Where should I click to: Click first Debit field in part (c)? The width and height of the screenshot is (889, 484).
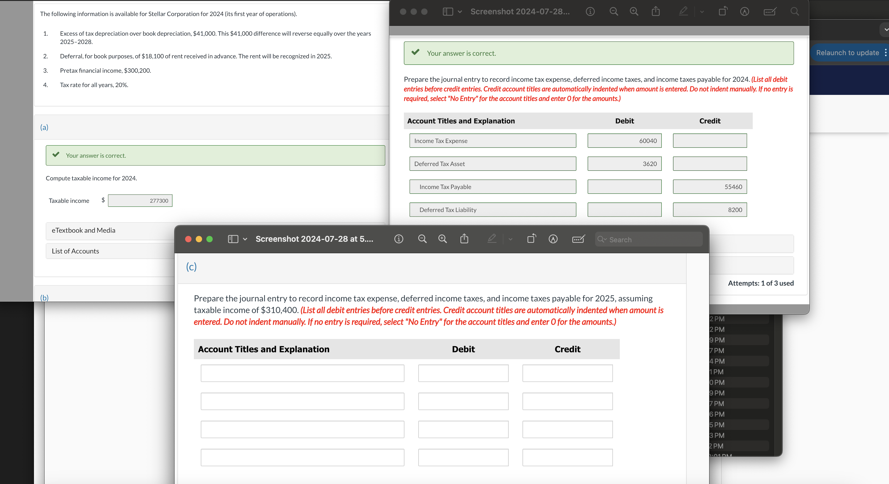click(463, 373)
